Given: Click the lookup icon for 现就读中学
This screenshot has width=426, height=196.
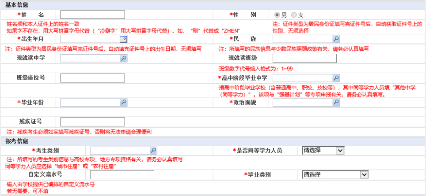Looking at the screenshot, I should [x=123, y=59].
